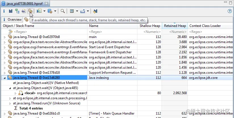
Task: Sort by Context Class Loader column
Action: click(x=211, y=26)
